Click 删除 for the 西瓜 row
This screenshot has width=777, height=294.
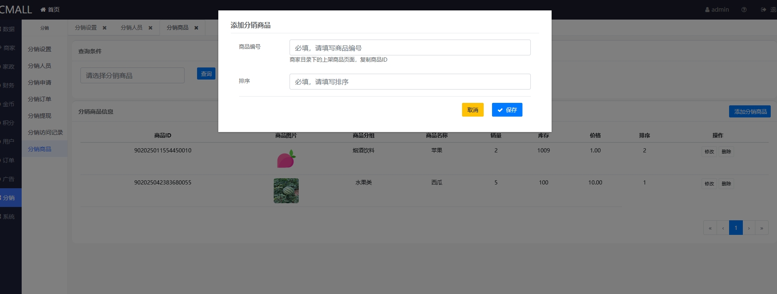point(726,184)
